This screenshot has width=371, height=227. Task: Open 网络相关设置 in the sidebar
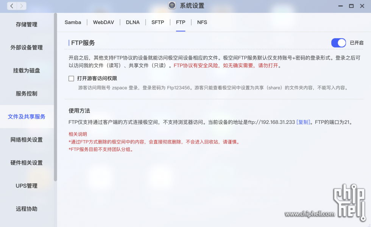(x=26, y=140)
